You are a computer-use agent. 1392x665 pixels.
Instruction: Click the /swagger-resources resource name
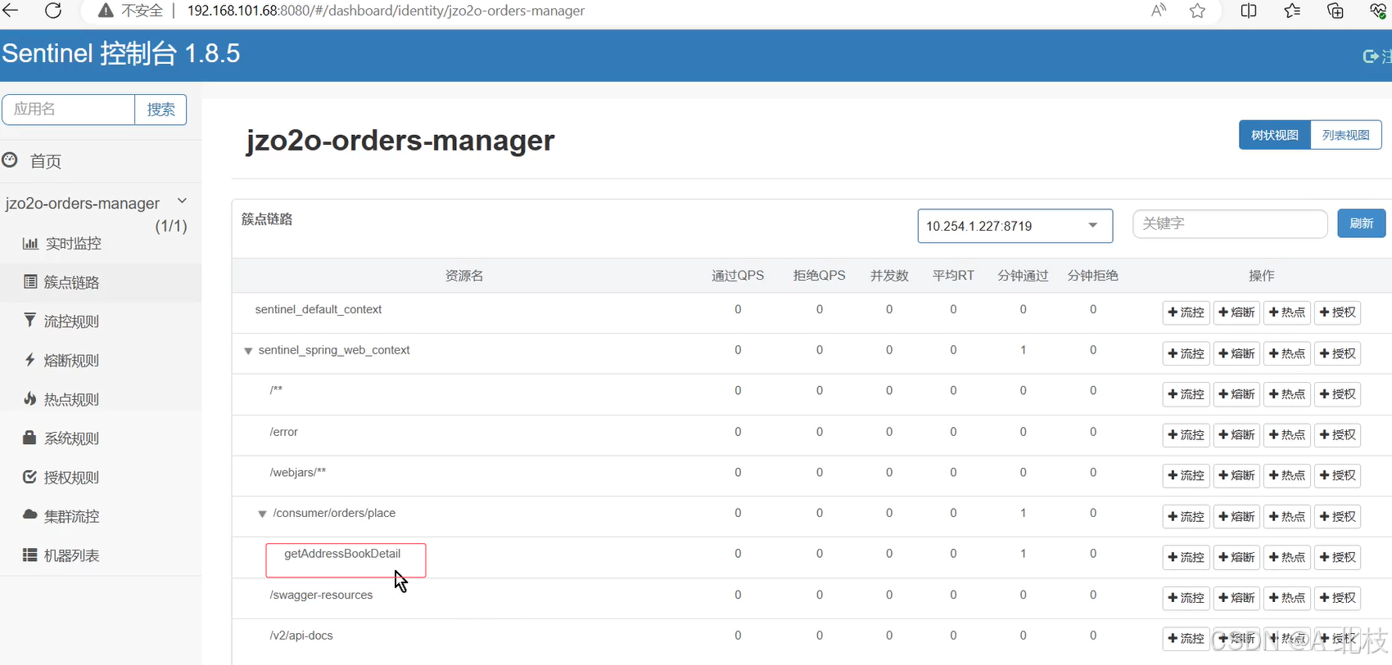coord(321,595)
